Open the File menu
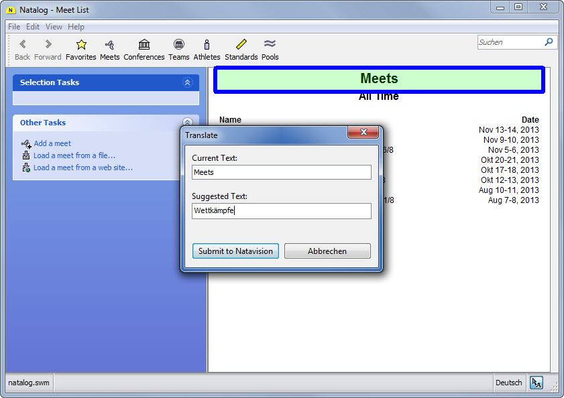The image size is (564, 398). coord(14,27)
